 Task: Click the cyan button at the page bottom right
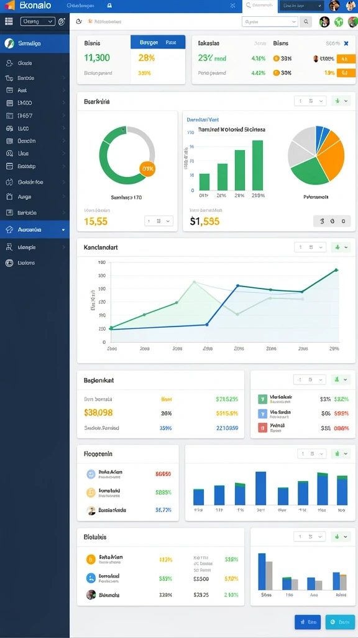click(340, 622)
